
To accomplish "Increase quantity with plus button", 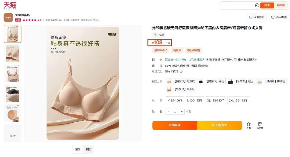I will point(182,112).
